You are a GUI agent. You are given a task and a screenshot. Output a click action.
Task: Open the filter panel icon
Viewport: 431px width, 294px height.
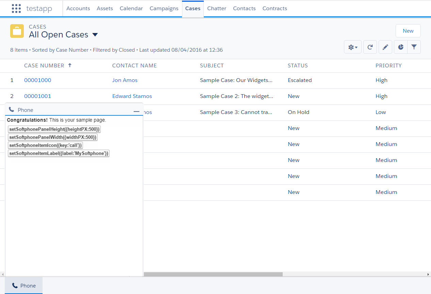coord(414,47)
